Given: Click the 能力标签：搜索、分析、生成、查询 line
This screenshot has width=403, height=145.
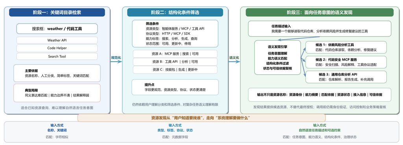Looking at the screenshot, I should [172, 39].
